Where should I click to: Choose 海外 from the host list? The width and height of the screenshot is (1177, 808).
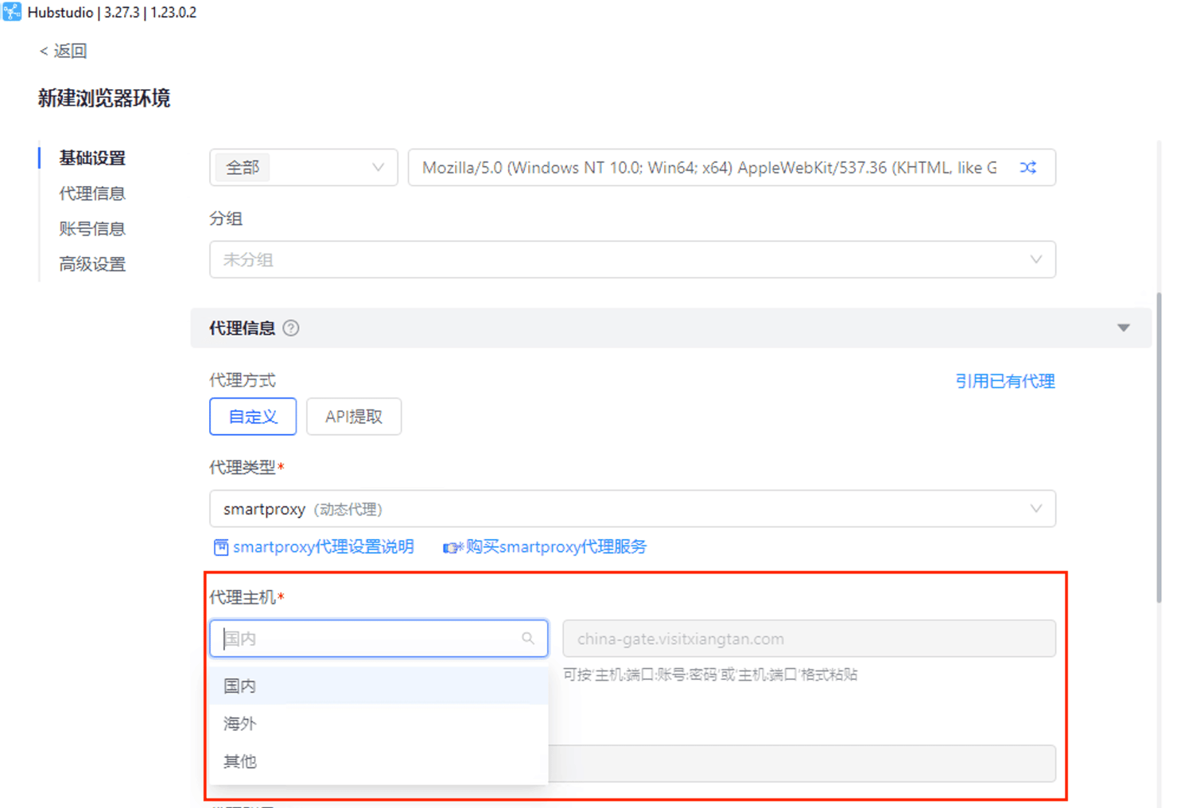[x=240, y=724]
